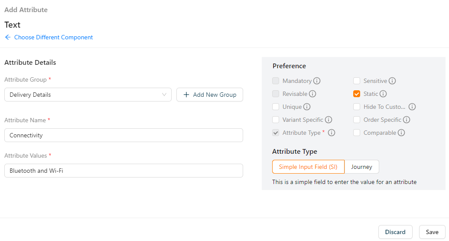Click the info icon next to Unique
This screenshot has height=241, width=449.
[307, 107]
